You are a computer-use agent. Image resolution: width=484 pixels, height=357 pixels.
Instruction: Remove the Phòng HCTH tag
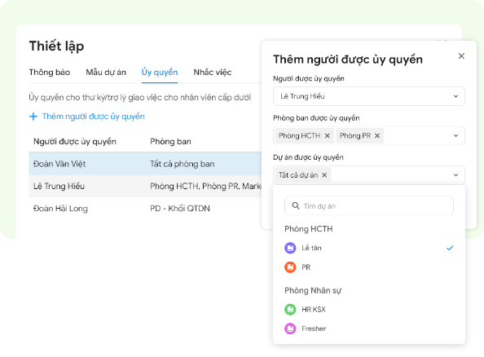(x=328, y=135)
